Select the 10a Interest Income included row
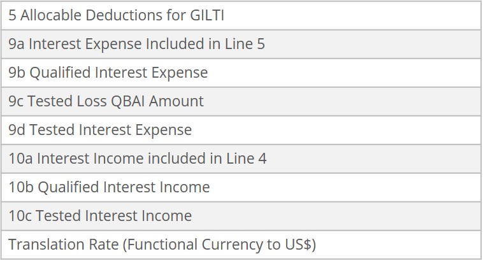This screenshot has width=483, height=263. click(x=241, y=159)
